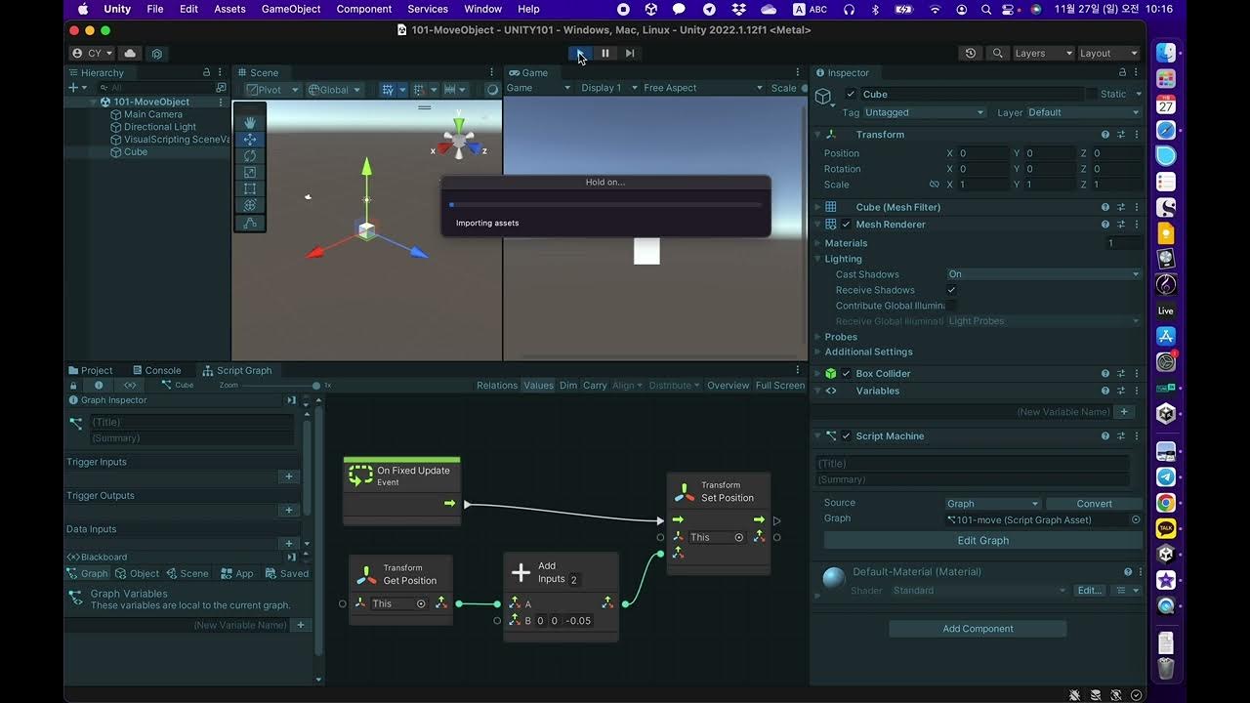This screenshot has height=703, width=1250.
Task: Click the Add Component button
Action: tap(978, 629)
